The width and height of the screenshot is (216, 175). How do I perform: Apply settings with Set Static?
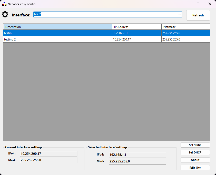pyautogui.click(x=195, y=145)
